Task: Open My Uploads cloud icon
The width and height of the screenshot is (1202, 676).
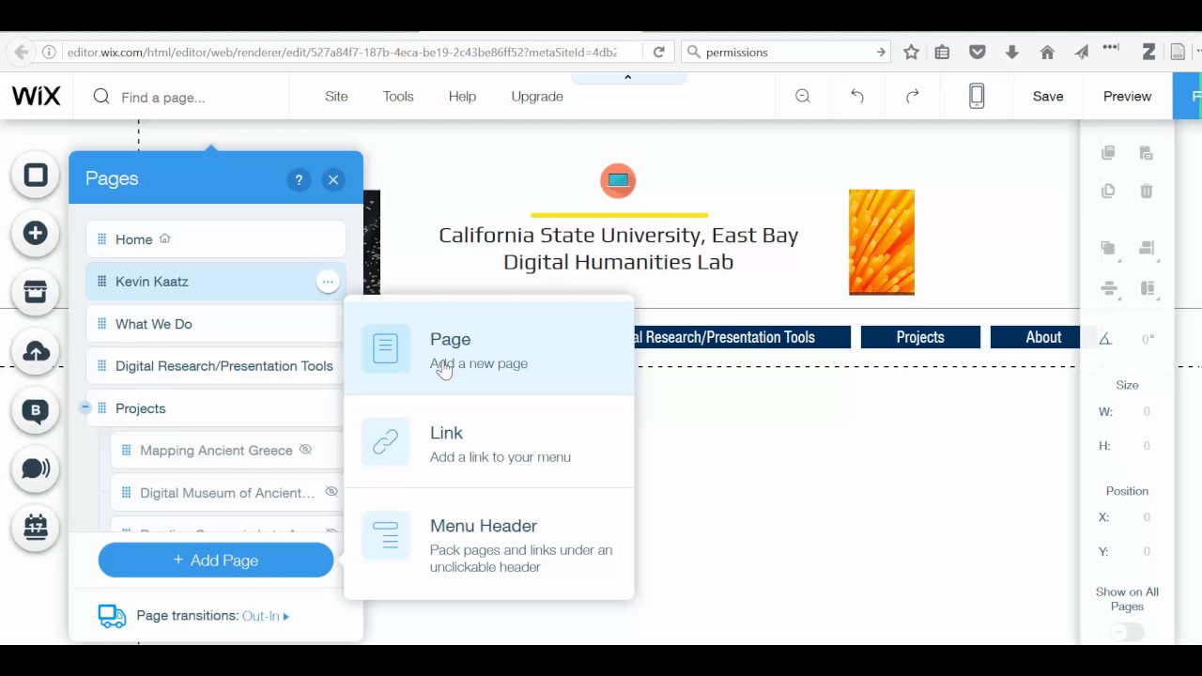Action: pyautogui.click(x=36, y=351)
